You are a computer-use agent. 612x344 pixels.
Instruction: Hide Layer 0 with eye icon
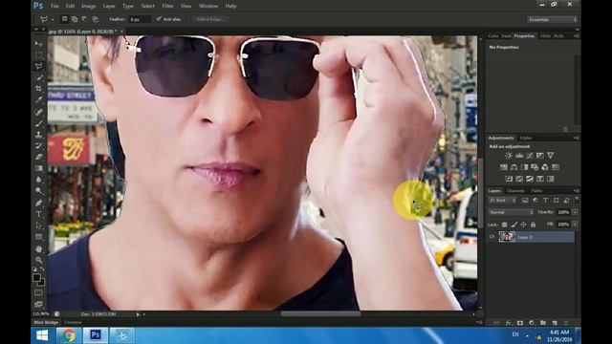(492, 237)
